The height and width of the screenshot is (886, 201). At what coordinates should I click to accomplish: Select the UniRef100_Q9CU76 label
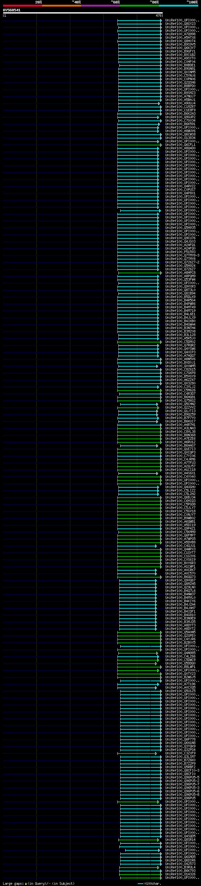(180, 238)
